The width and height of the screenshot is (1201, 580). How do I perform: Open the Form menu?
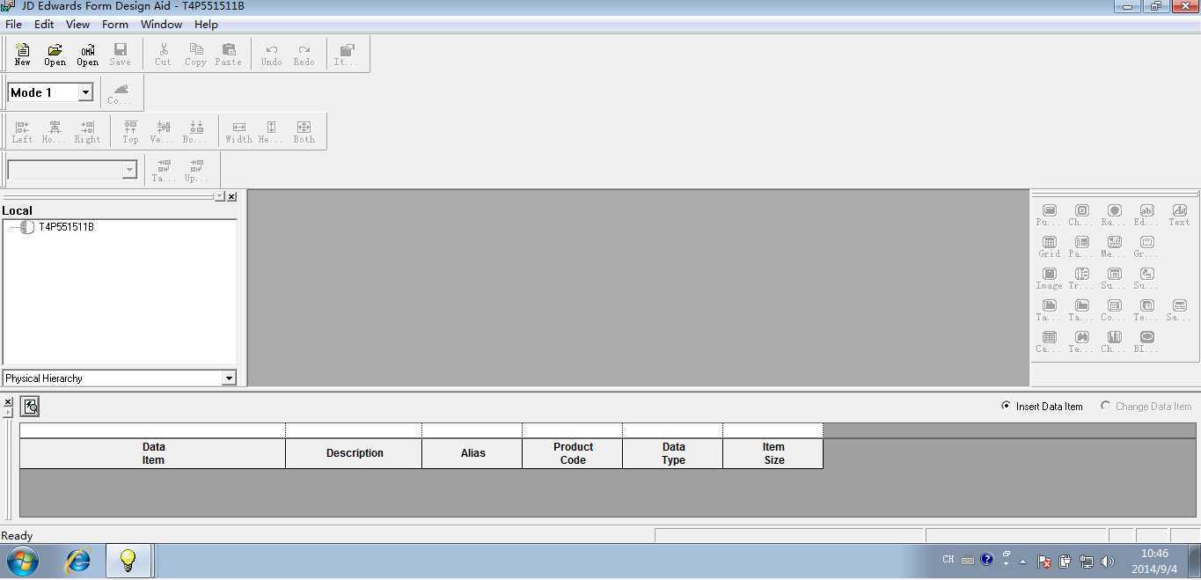click(x=115, y=25)
